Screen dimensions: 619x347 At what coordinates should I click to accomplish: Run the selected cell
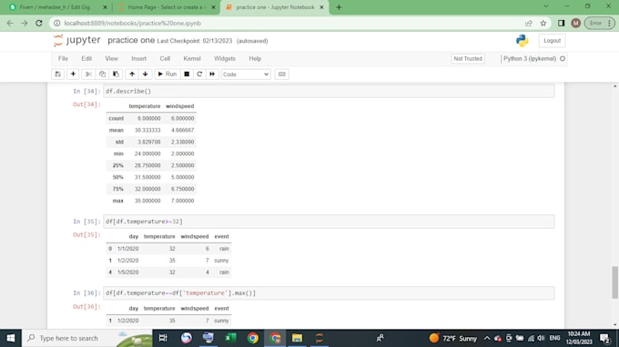(167, 74)
